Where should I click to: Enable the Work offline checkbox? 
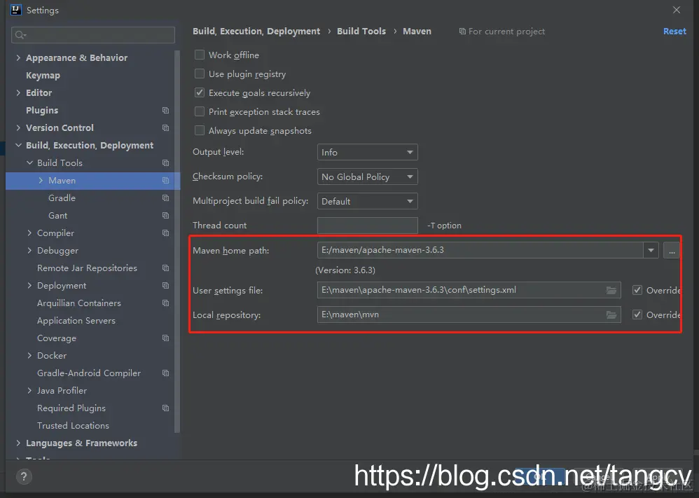[x=200, y=55]
